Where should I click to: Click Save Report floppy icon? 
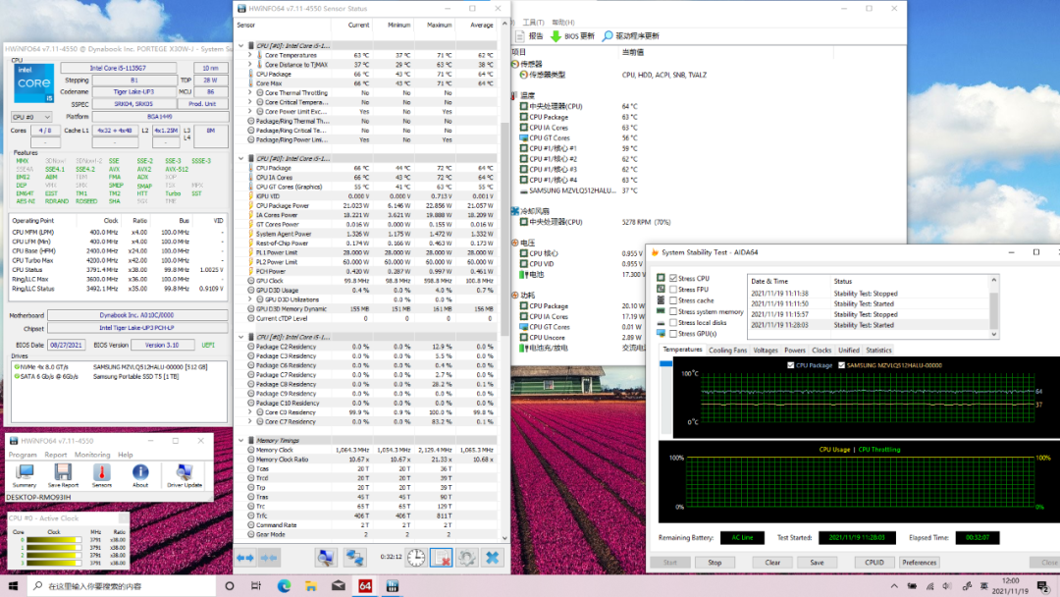coord(63,475)
